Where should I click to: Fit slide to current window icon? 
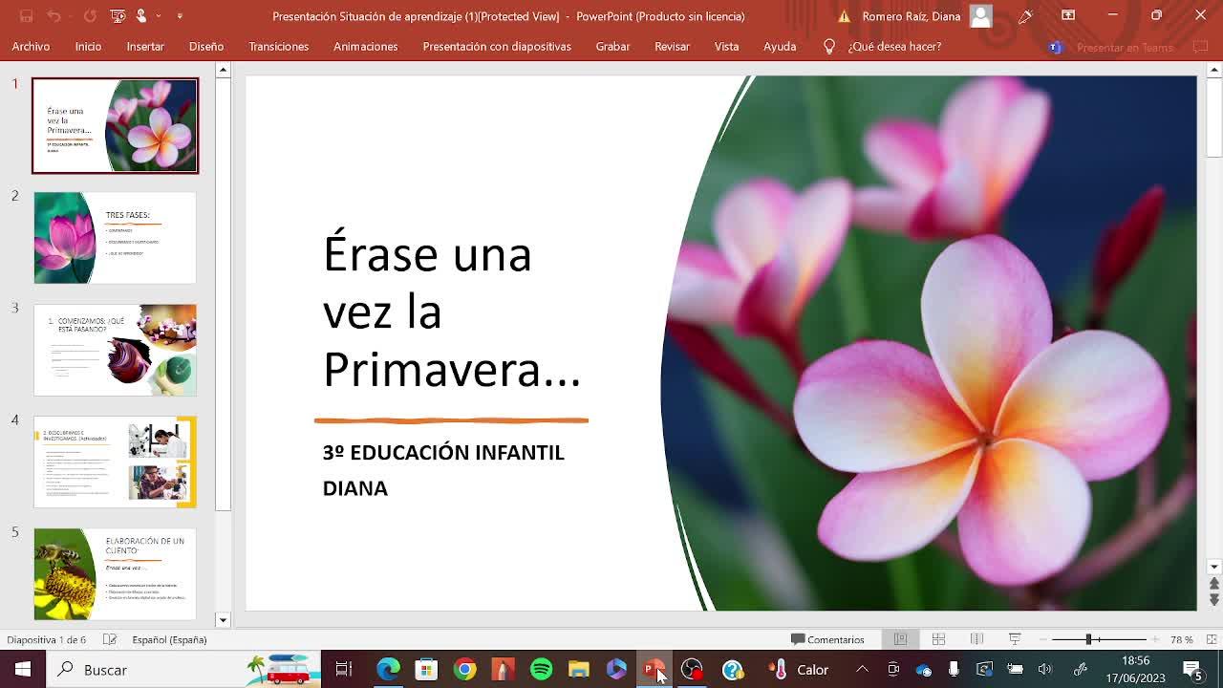click(x=1211, y=639)
